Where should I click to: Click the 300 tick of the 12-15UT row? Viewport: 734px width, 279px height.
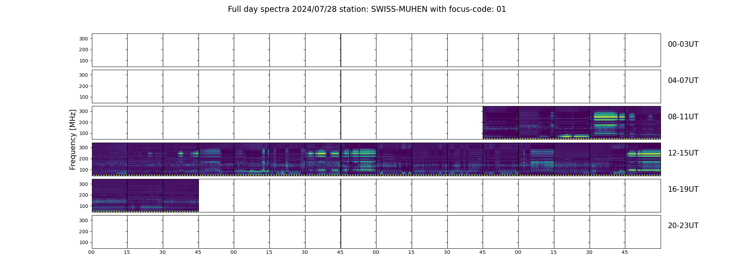pos(84,148)
